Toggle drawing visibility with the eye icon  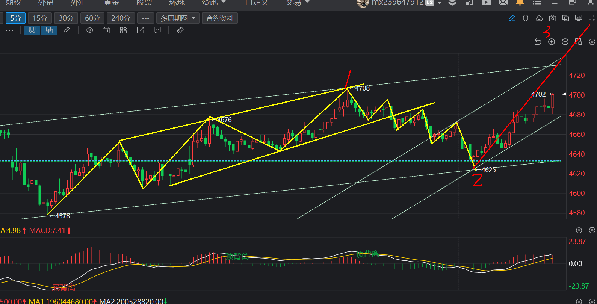coord(90,30)
